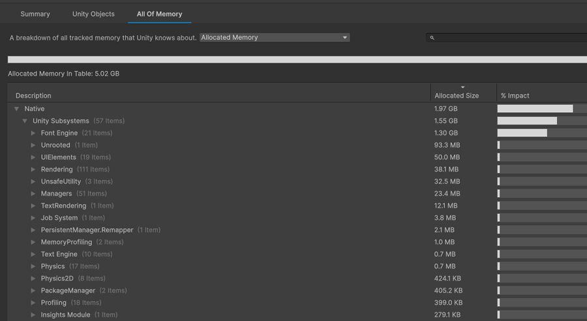Expand the Managers row arrow
587x321 pixels.
click(x=33, y=194)
